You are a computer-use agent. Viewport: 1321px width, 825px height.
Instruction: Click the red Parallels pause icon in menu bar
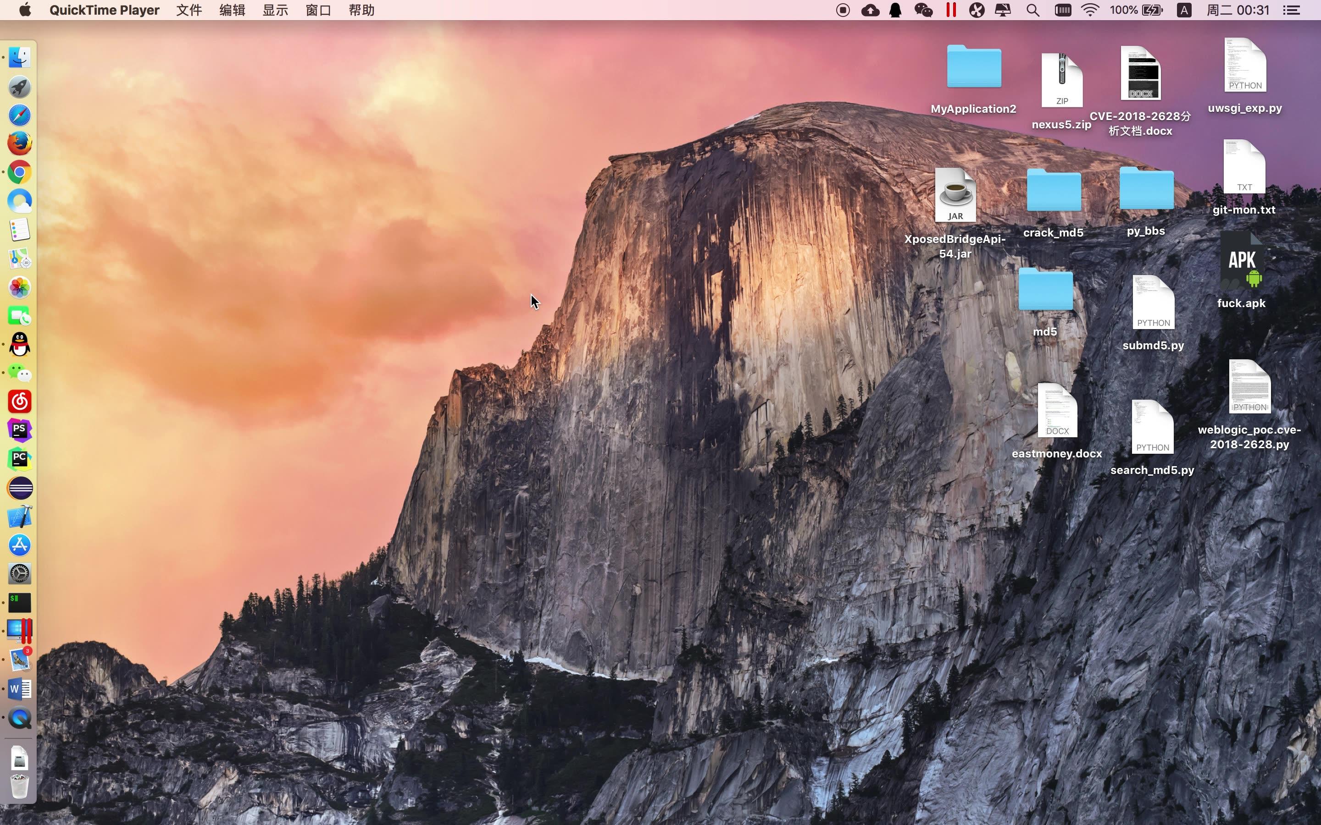point(951,11)
